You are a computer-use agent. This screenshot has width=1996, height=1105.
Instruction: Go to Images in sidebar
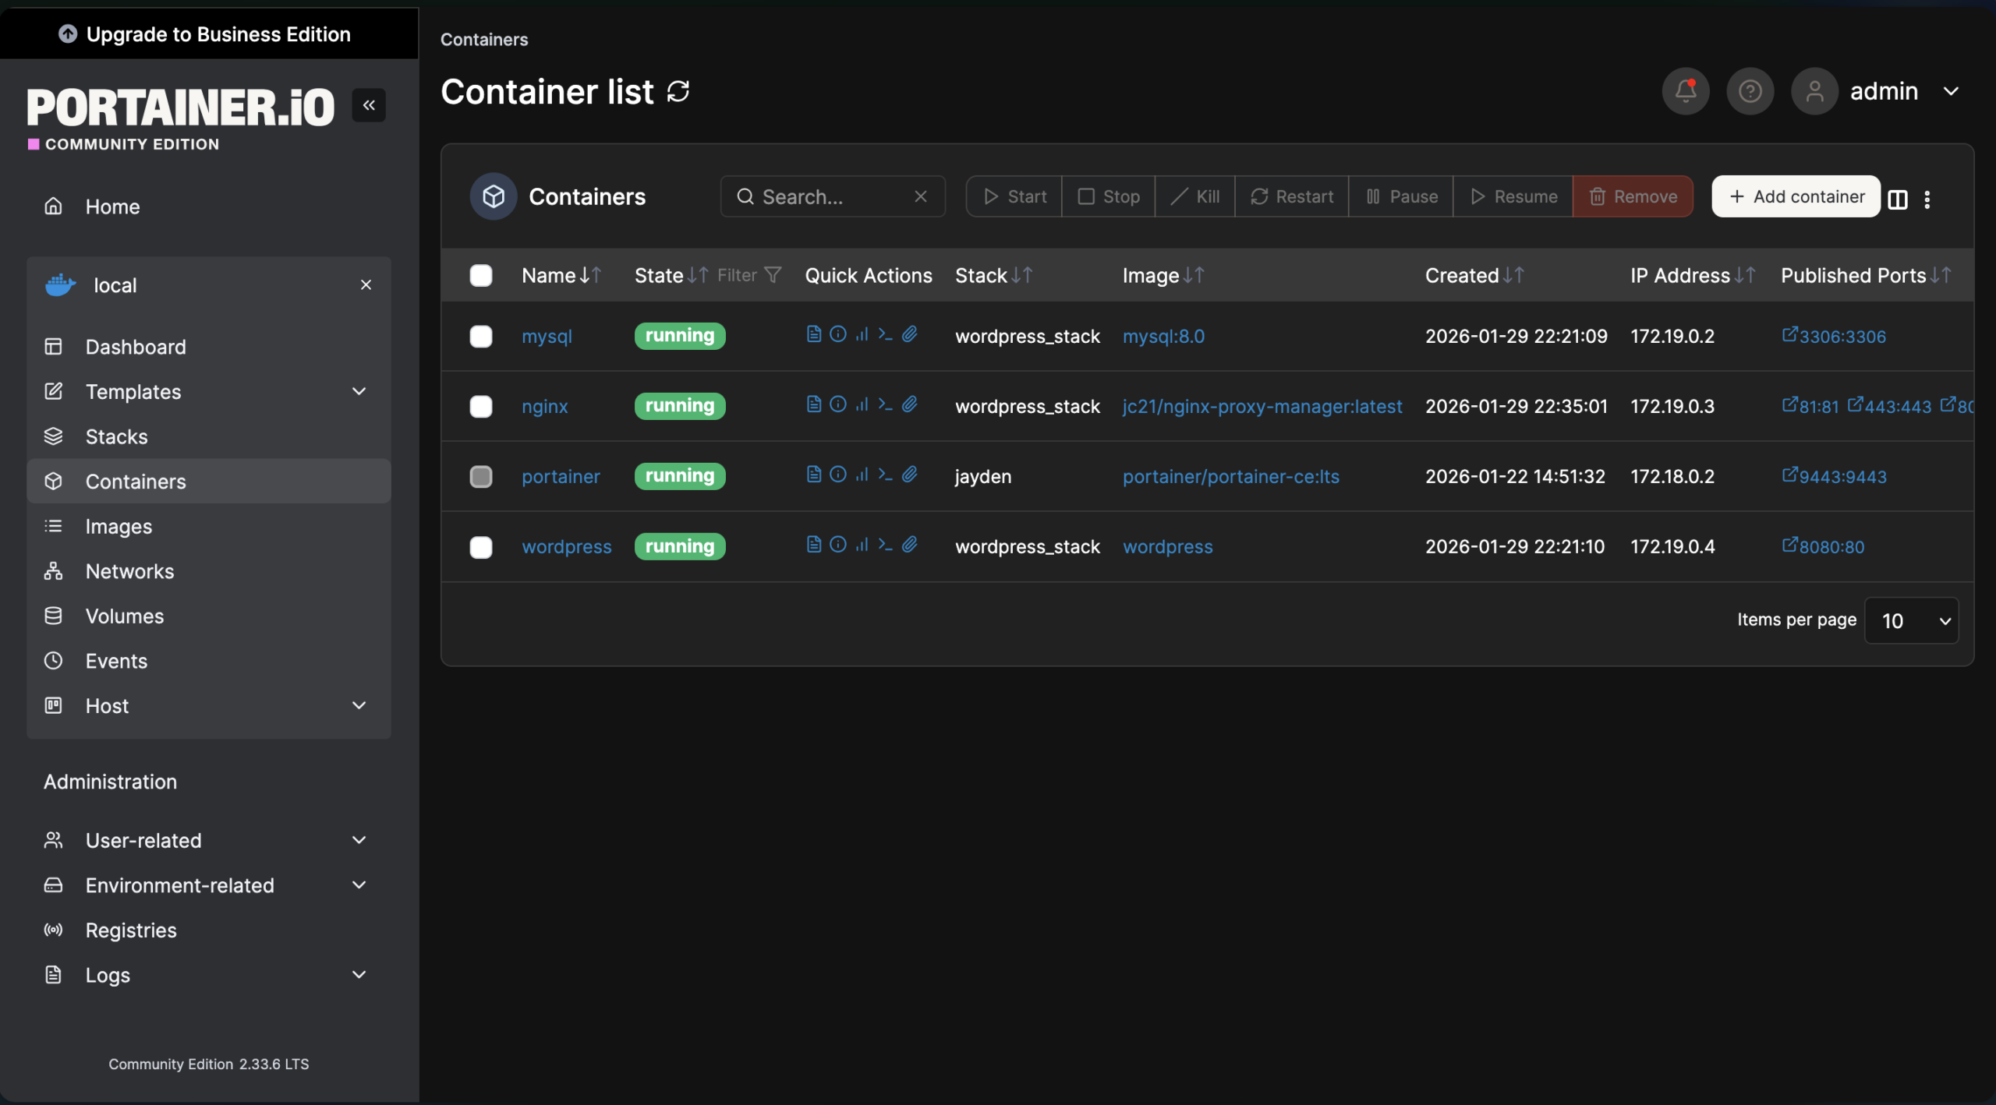[x=119, y=527]
